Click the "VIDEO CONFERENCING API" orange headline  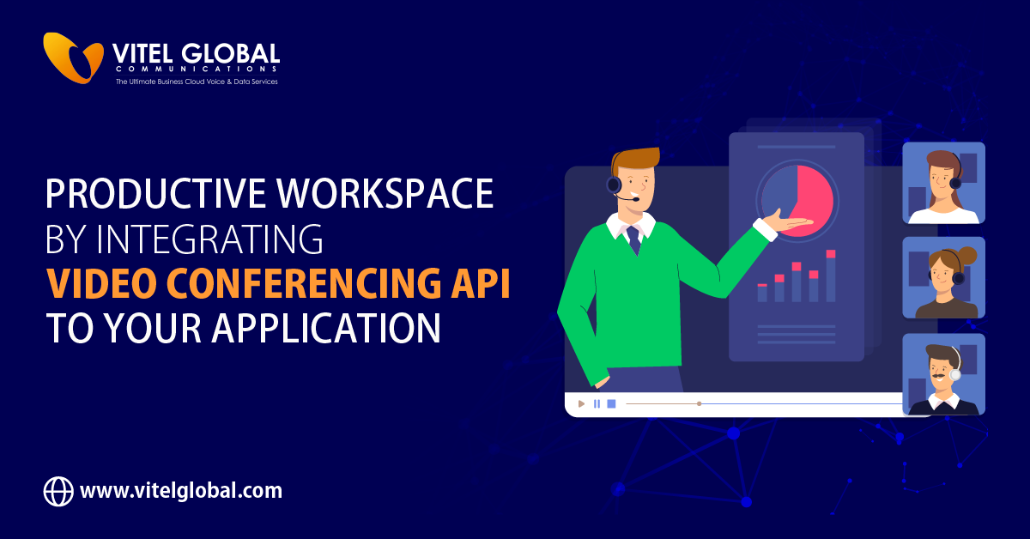tap(277, 284)
